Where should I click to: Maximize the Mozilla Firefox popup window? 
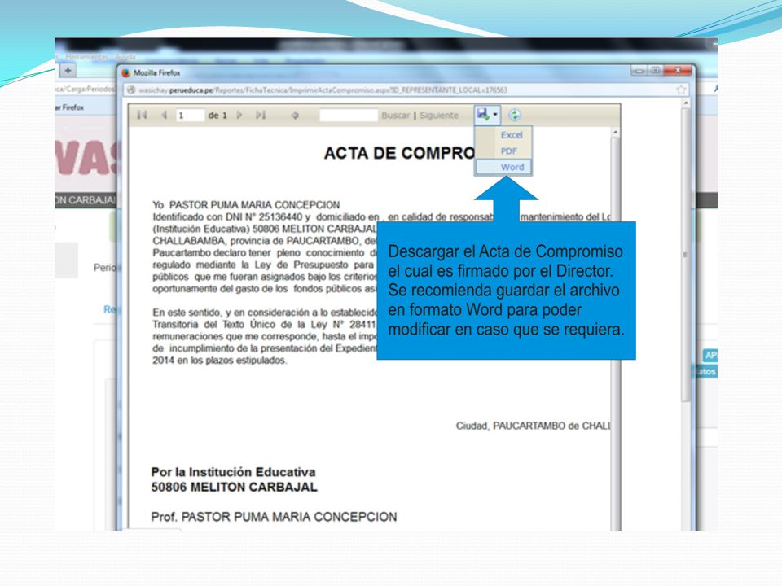point(656,70)
